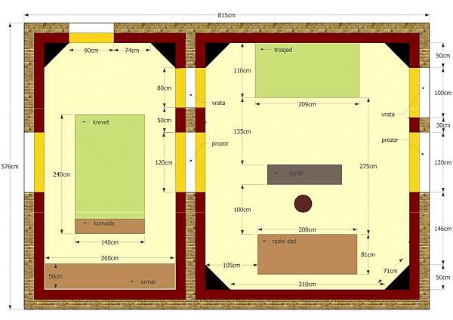Click the radni stol desk
Screen dimensions: 453x320
coord(307,254)
